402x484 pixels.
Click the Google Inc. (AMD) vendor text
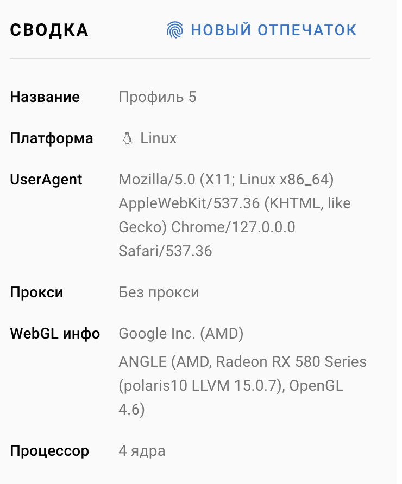[x=181, y=334]
